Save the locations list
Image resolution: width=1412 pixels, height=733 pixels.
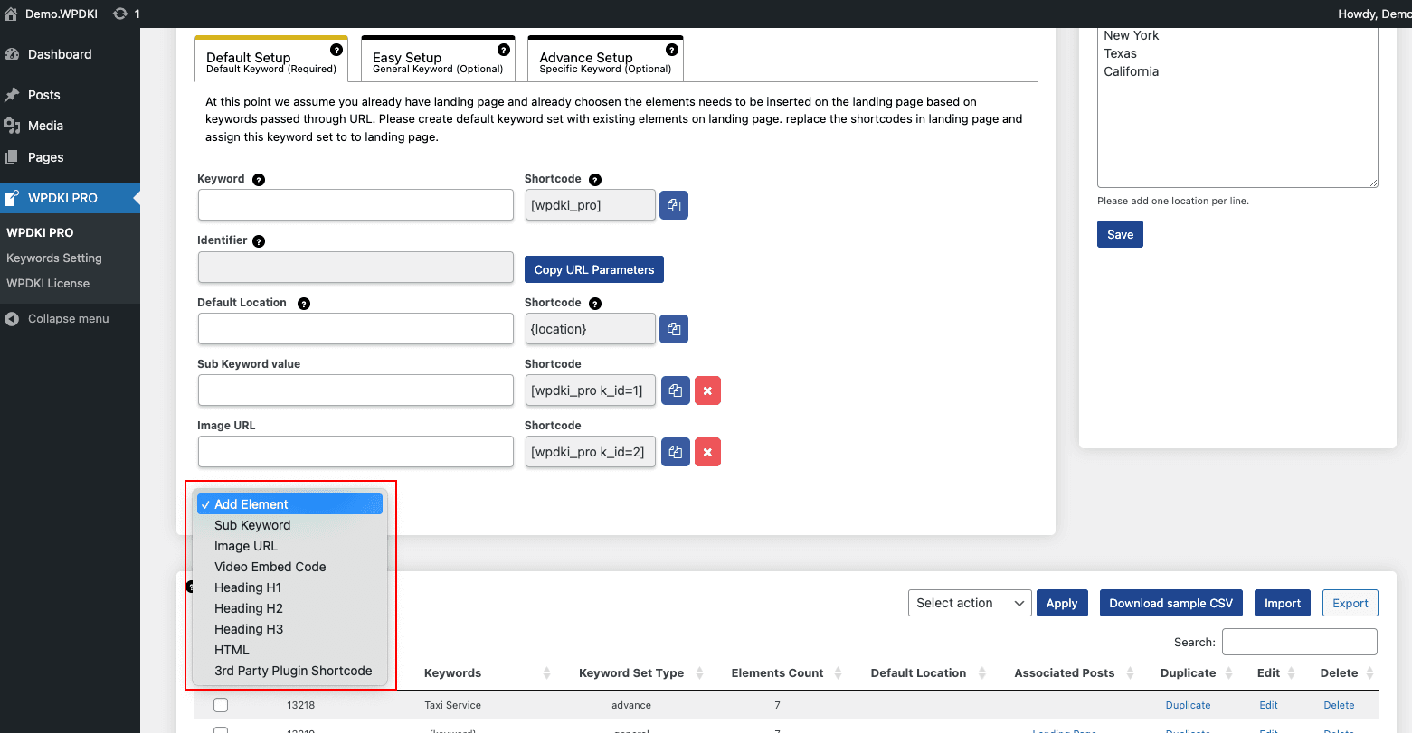coord(1120,234)
